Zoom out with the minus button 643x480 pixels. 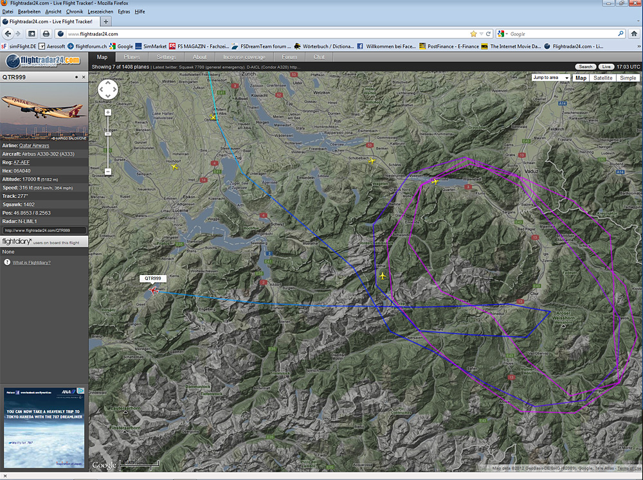point(108,172)
